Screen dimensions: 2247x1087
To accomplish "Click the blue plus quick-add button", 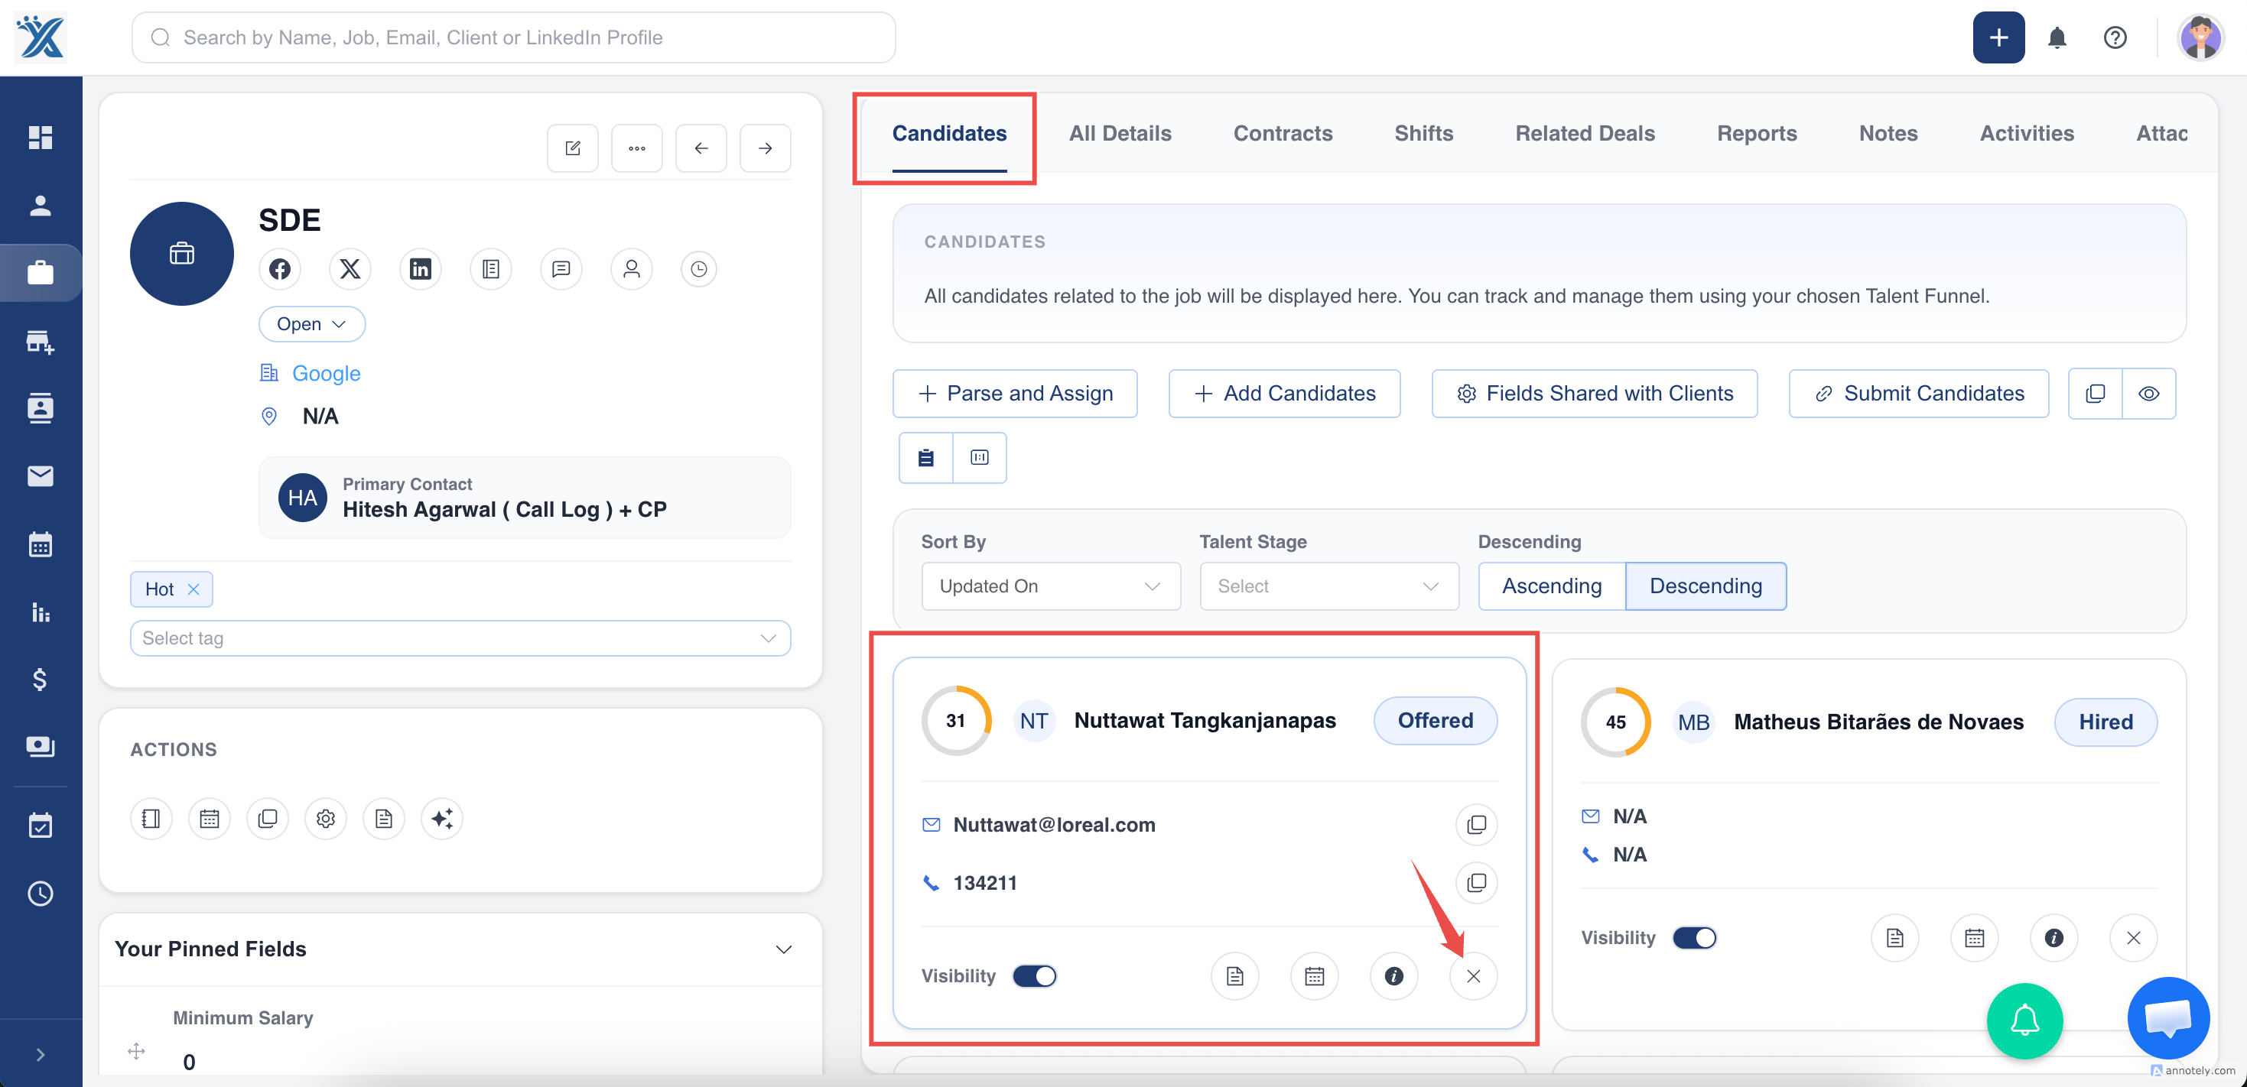I will pos(1998,37).
